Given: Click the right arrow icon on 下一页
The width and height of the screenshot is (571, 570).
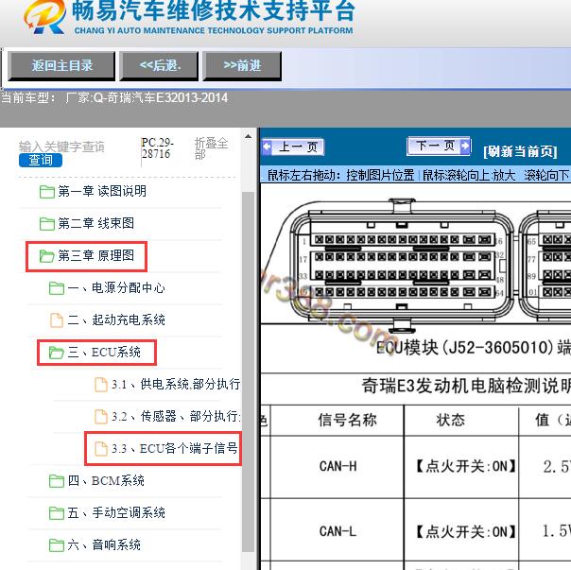Looking at the screenshot, I should [x=465, y=146].
